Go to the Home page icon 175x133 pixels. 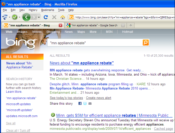pyautogui.click(x=62, y=17)
